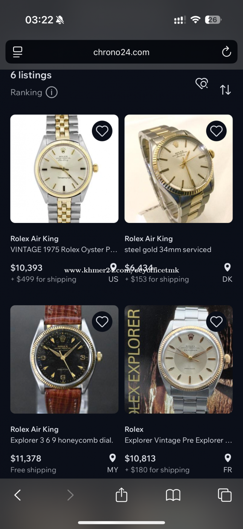Screen dimensions: 243x529
Task: Show all open browser tabs
Action: (225, 495)
